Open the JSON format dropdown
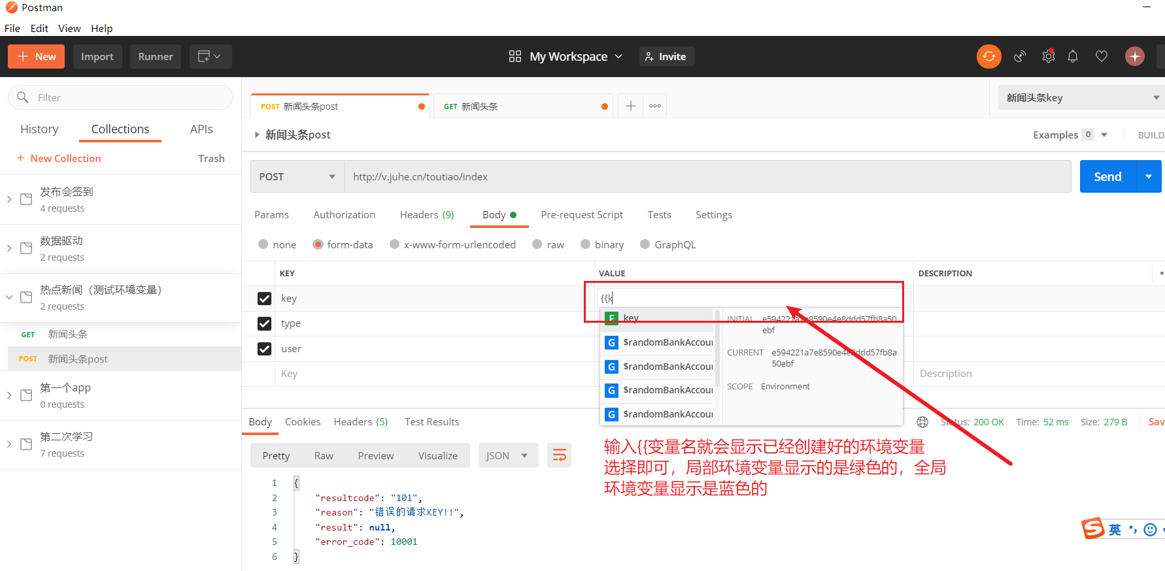Viewport: 1165px width, 571px height. click(x=508, y=455)
